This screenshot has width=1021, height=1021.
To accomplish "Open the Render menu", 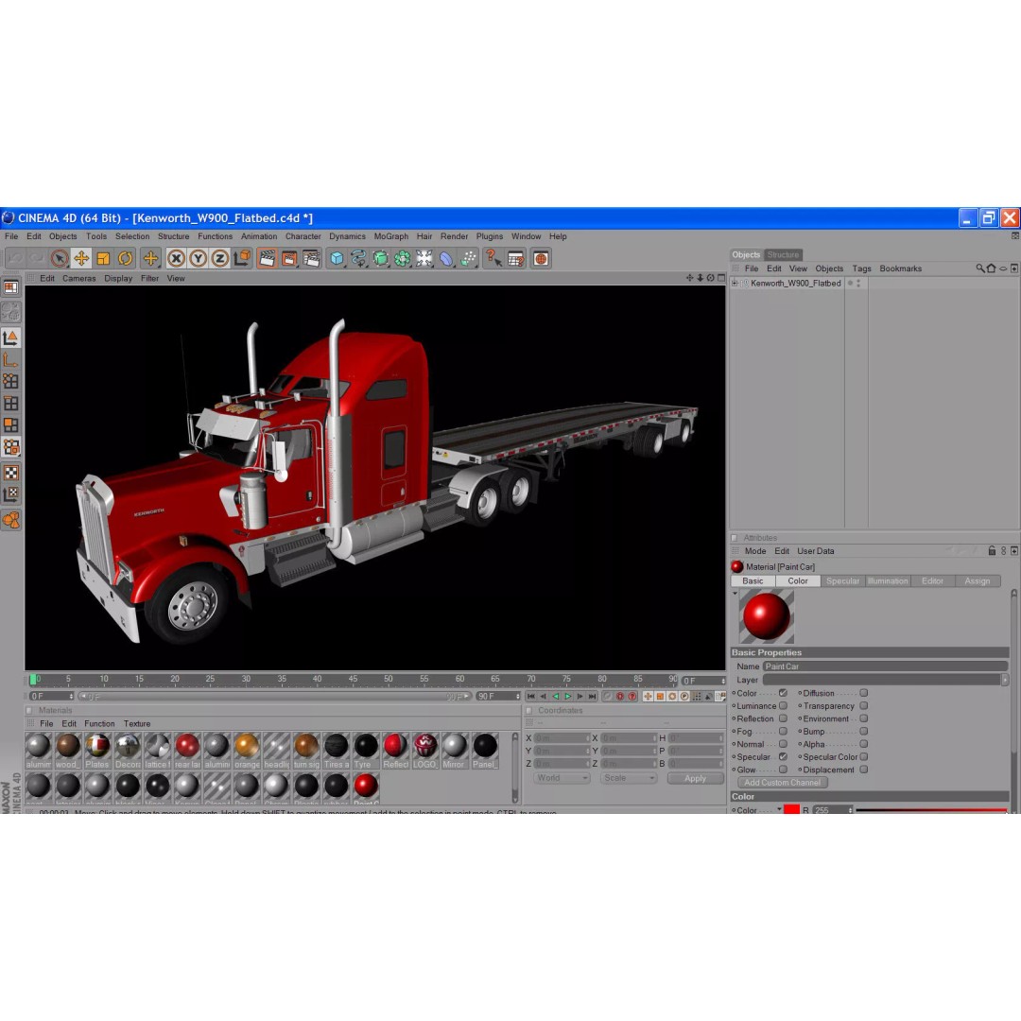I will point(454,236).
